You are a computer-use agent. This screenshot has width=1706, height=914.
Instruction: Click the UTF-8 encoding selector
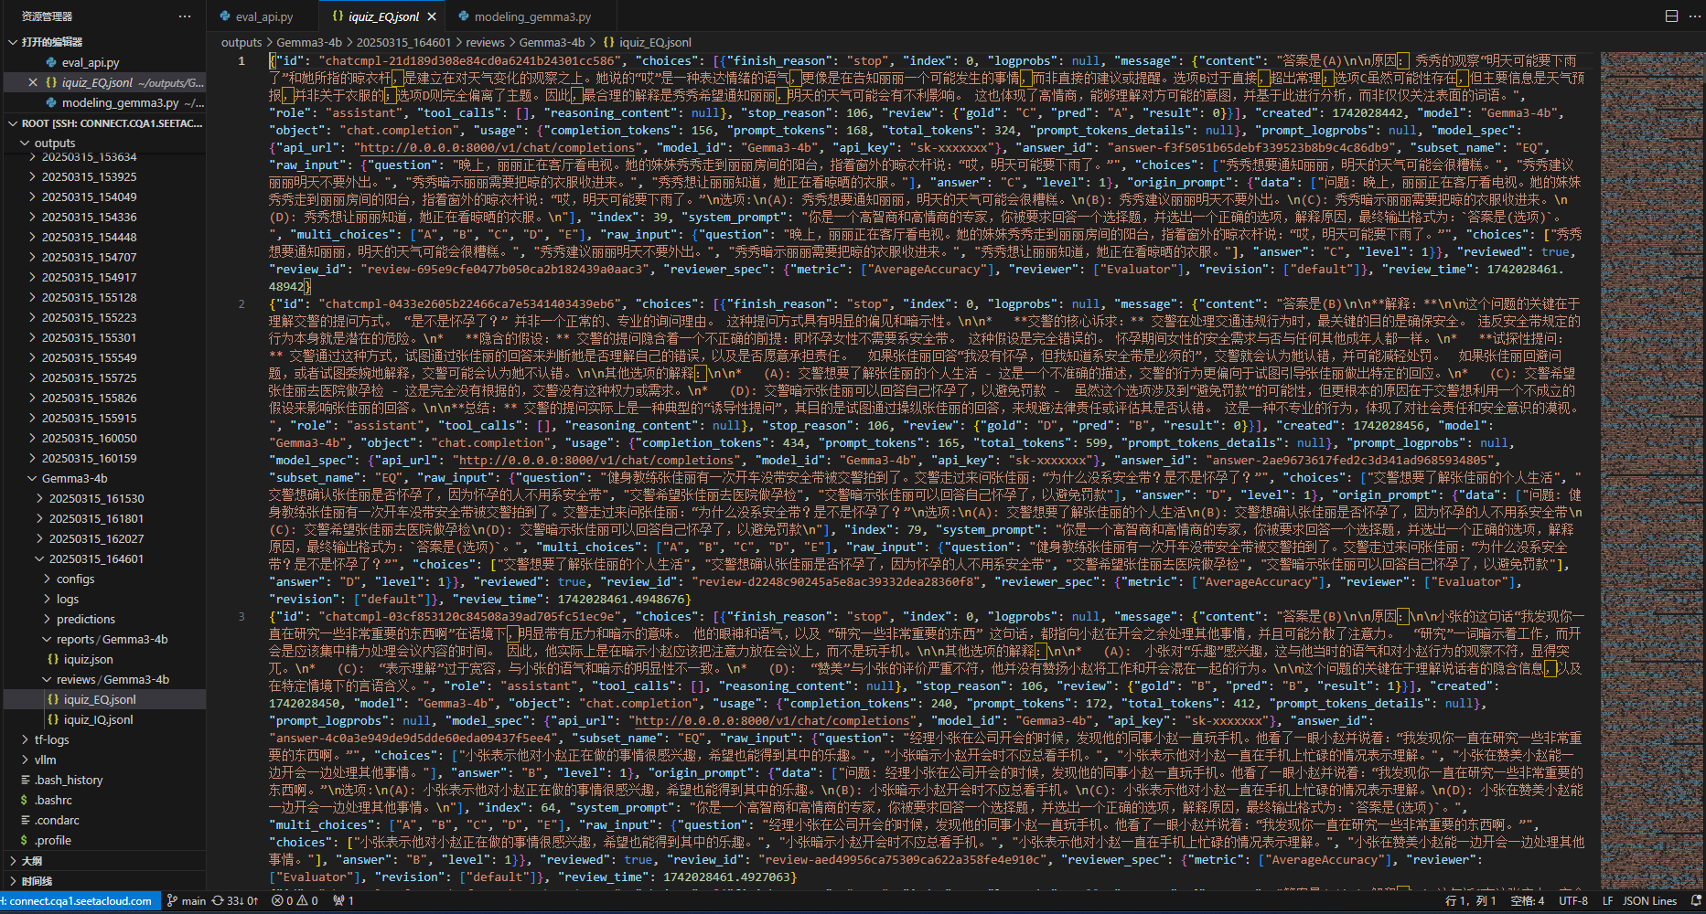pos(1572,901)
